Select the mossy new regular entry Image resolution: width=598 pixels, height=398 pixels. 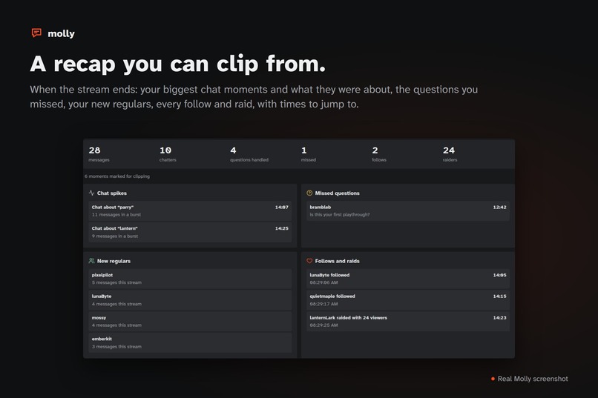pyautogui.click(x=190, y=322)
